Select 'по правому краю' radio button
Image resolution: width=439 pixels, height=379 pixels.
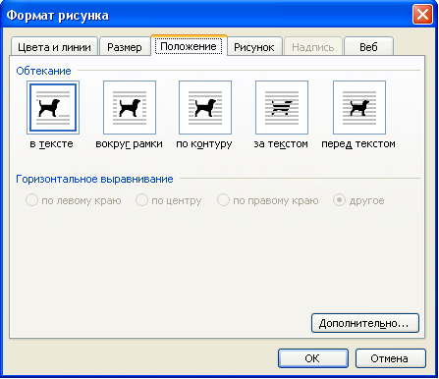[x=223, y=200]
